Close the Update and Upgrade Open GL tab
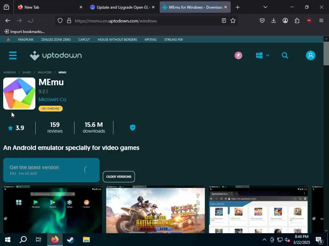The image size is (329, 246). point(153,7)
